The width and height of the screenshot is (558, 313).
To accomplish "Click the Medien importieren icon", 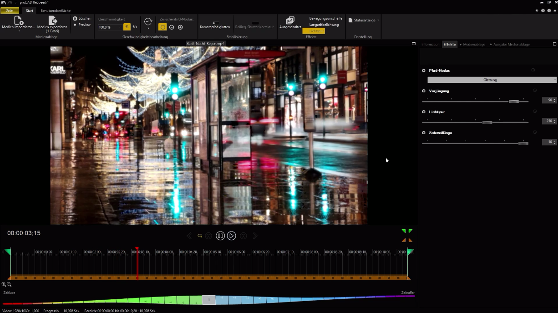I will coord(19,20).
